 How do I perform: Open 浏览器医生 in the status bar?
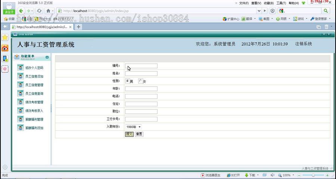(x=211, y=175)
